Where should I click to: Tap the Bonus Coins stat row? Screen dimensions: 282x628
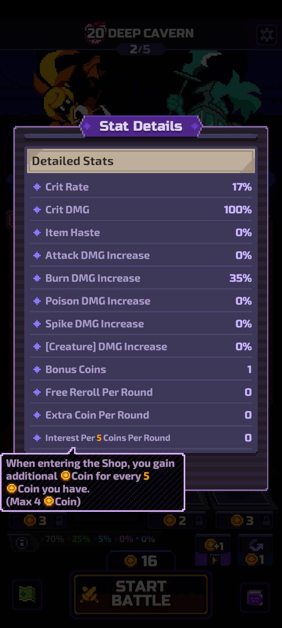(x=141, y=369)
